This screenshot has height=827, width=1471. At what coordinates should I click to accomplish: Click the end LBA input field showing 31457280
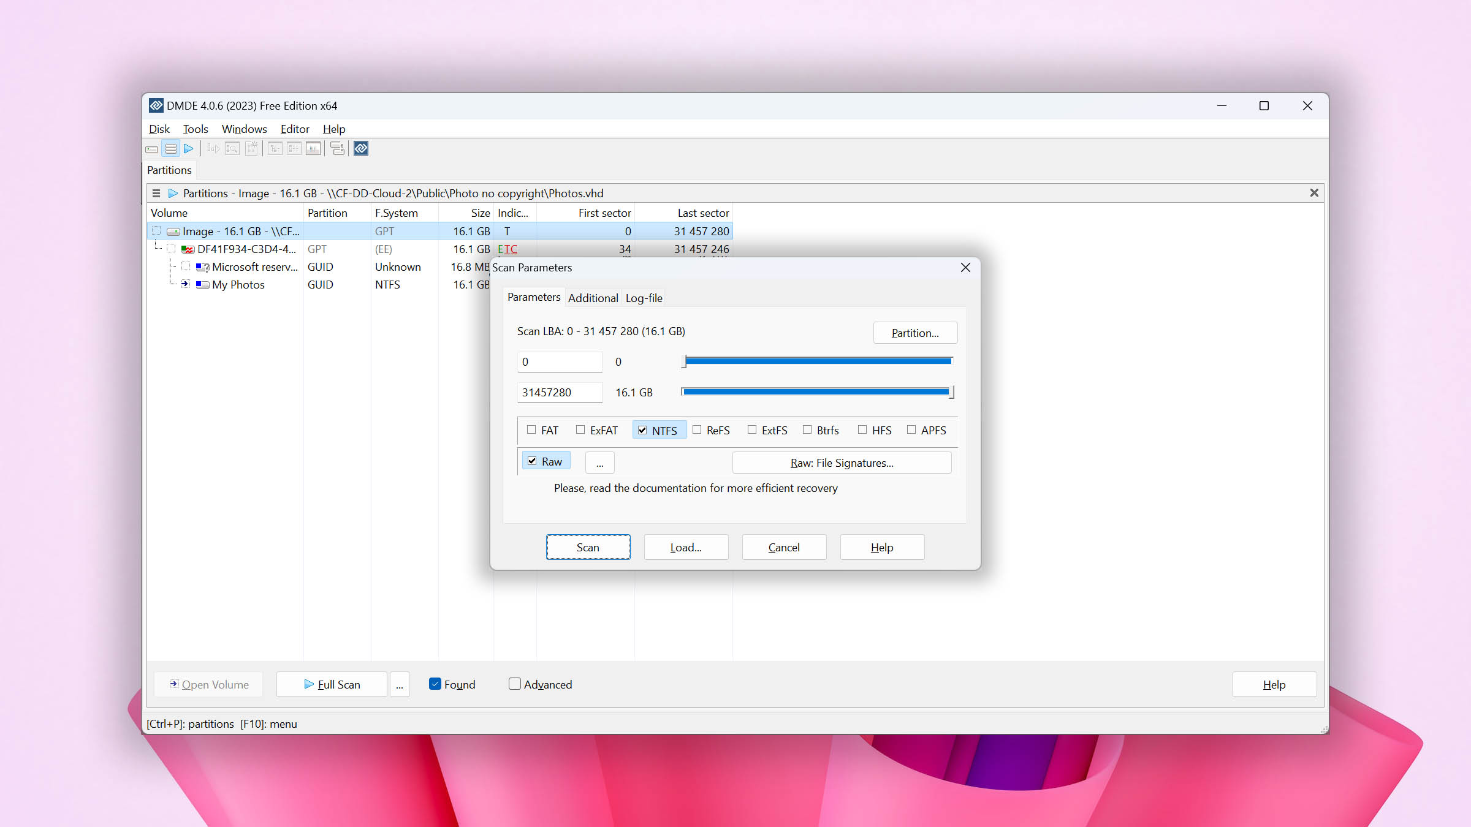(560, 393)
